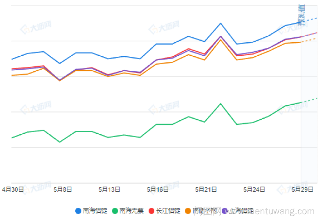Click the orange dot beside 南储华南
Image resolution: width=318 pixels, height=219 pixels.
[x=188, y=211]
